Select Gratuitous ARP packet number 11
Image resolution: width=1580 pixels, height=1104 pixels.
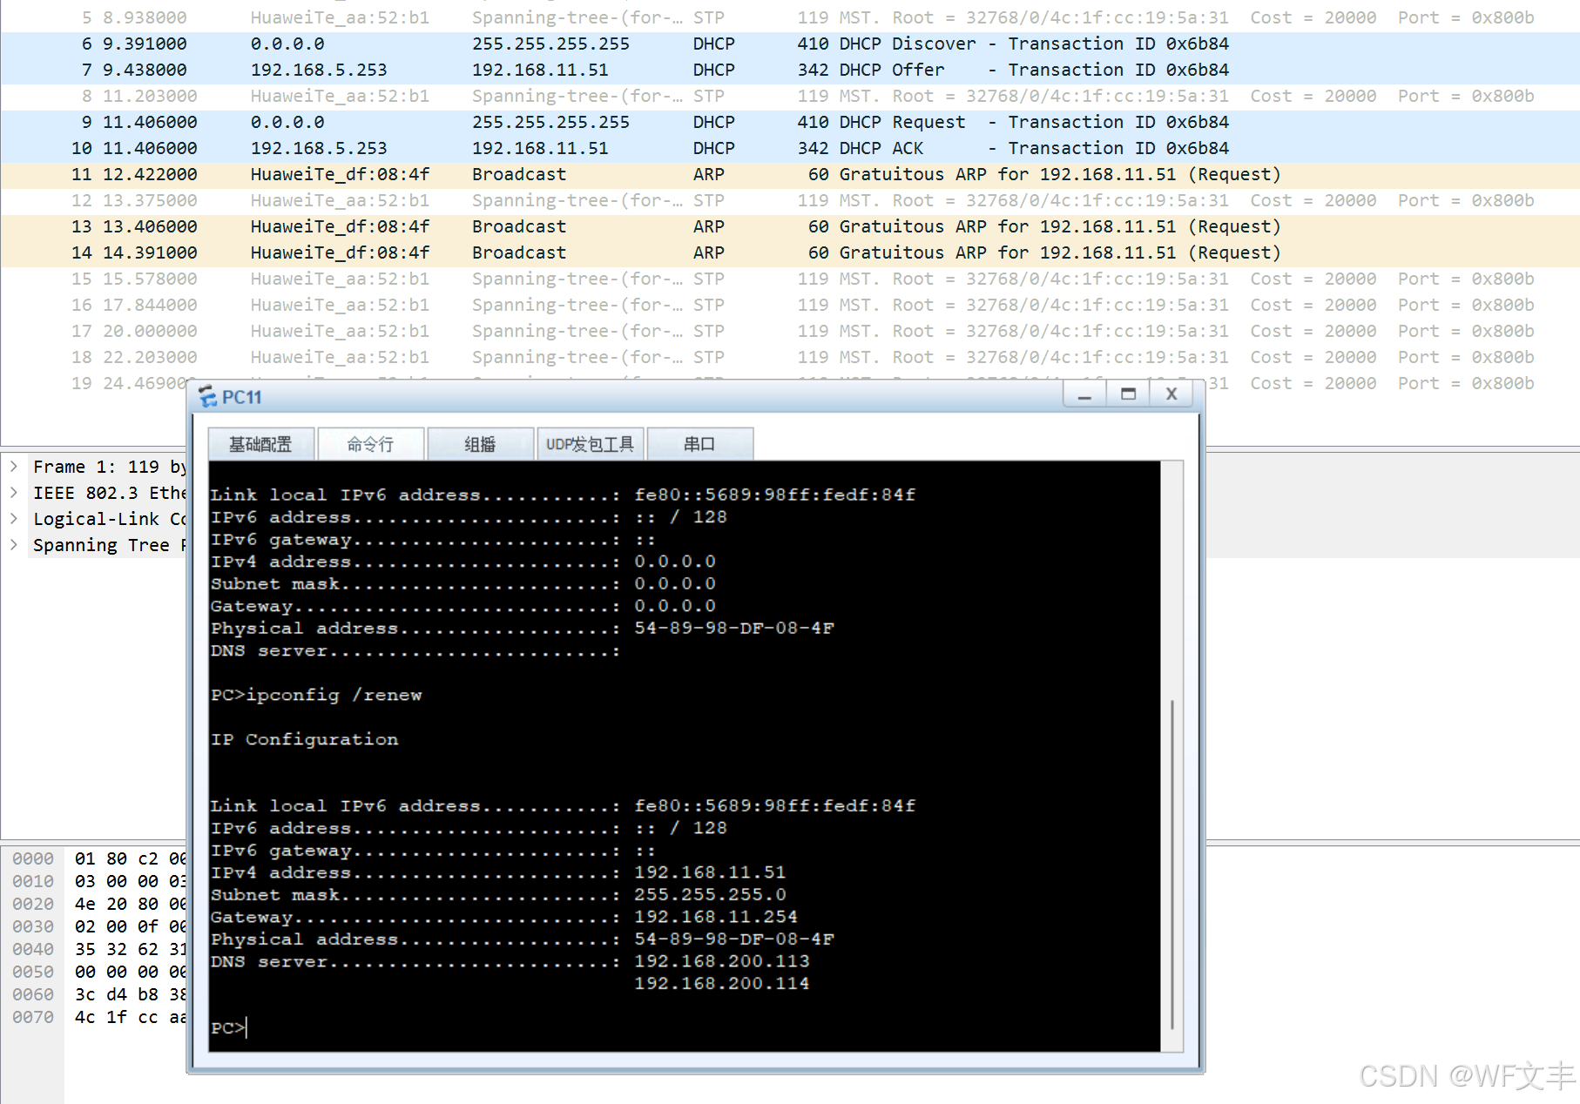point(790,174)
